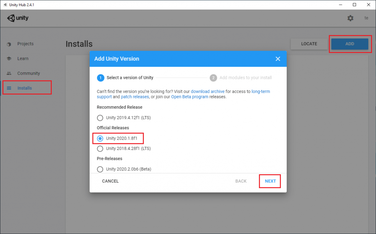Follow the long-term support link
Image resolution: width=376 pixels, height=234 pixels.
pyautogui.click(x=261, y=91)
